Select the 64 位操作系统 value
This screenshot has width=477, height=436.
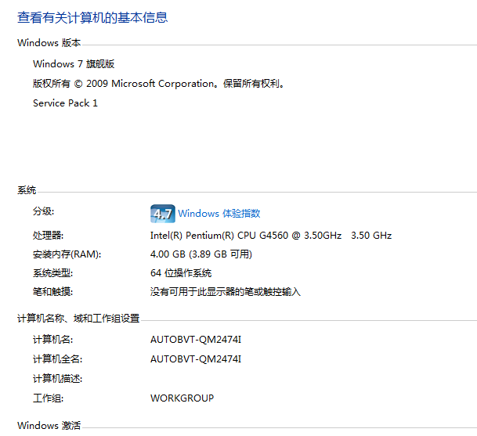tap(181, 273)
